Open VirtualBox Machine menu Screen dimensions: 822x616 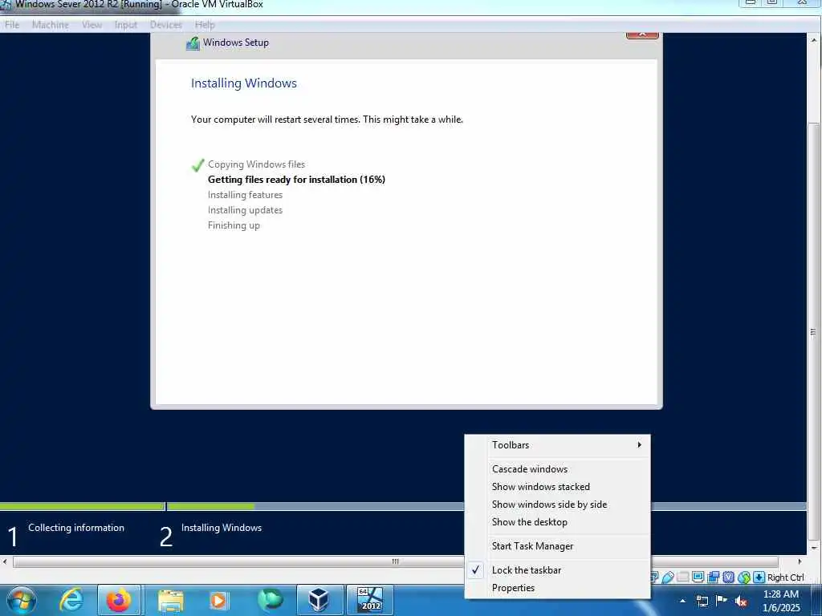pos(50,25)
